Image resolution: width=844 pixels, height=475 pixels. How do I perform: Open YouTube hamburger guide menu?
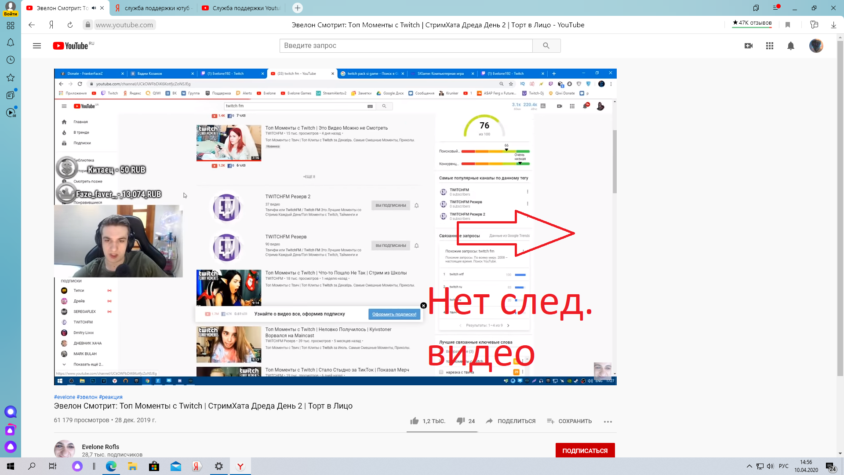pyautogui.click(x=37, y=46)
